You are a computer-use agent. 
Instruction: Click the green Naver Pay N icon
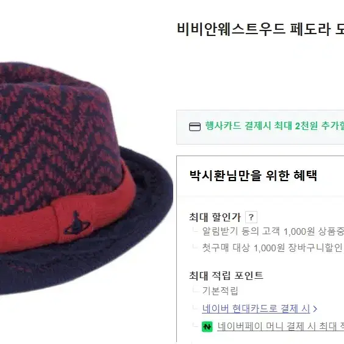click(x=207, y=327)
